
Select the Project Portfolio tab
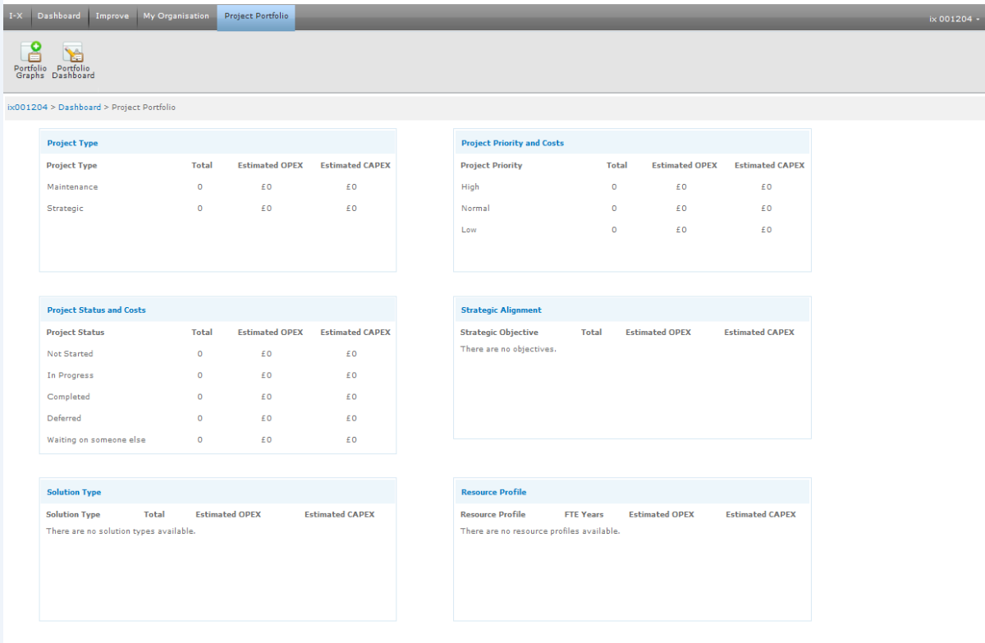click(255, 16)
